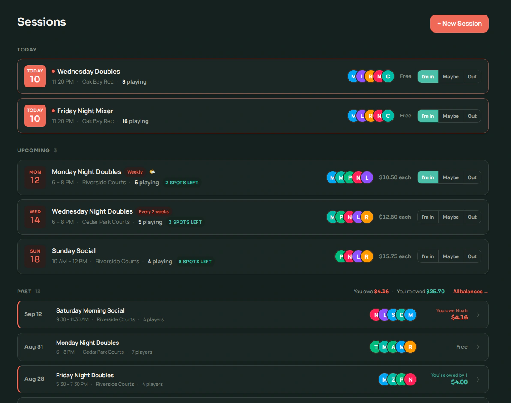
Task: Select I'm in for Monday Night Doubles Mon 12
Action: (x=427, y=177)
